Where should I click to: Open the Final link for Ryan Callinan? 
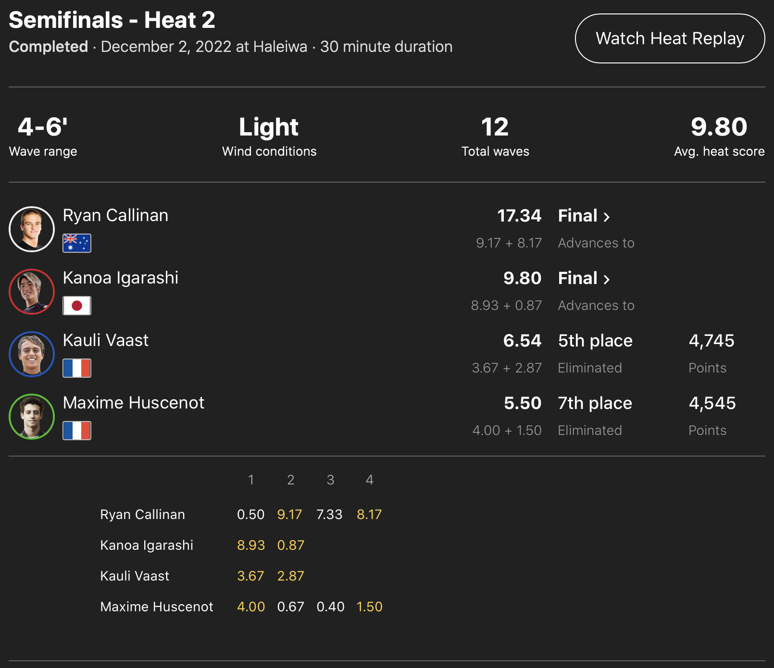pyautogui.click(x=584, y=216)
